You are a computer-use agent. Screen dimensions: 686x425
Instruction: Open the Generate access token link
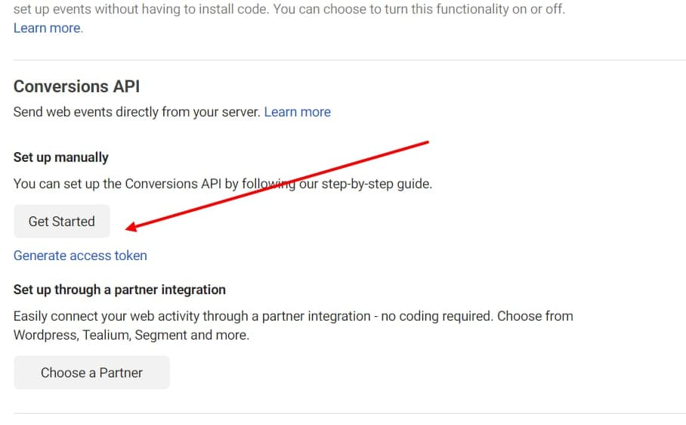click(x=80, y=256)
